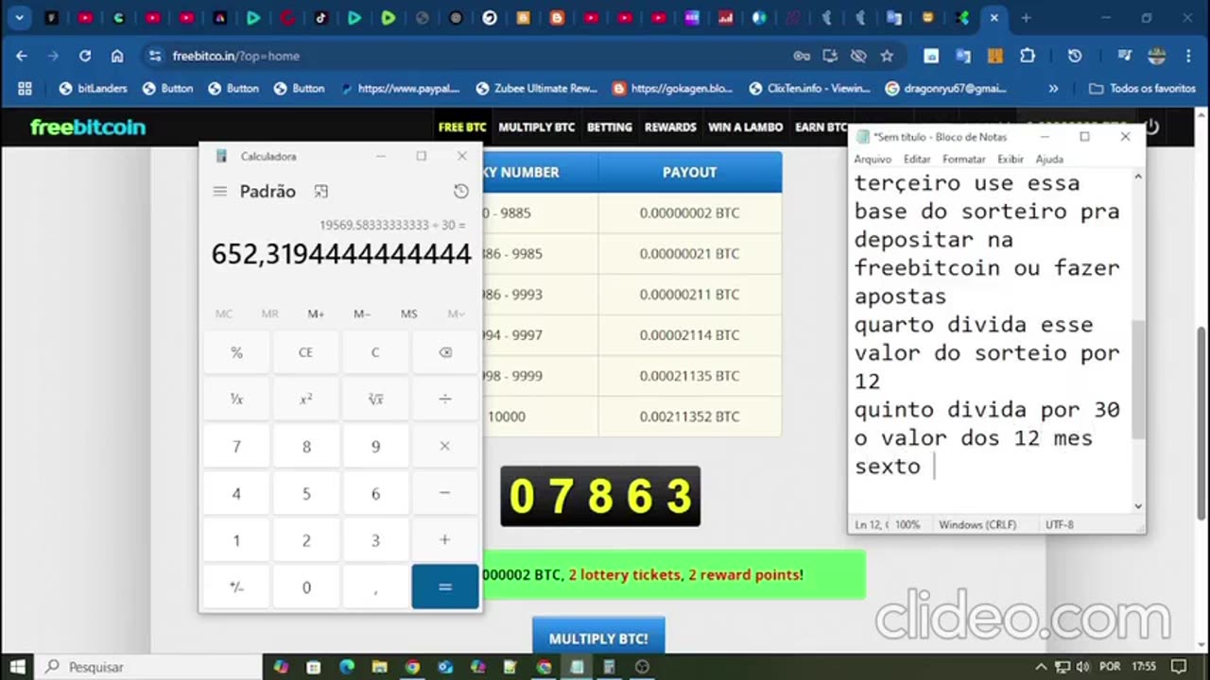Click the reciprocal 1/x key in Calculator
The image size is (1210, 680).
point(236,399)
